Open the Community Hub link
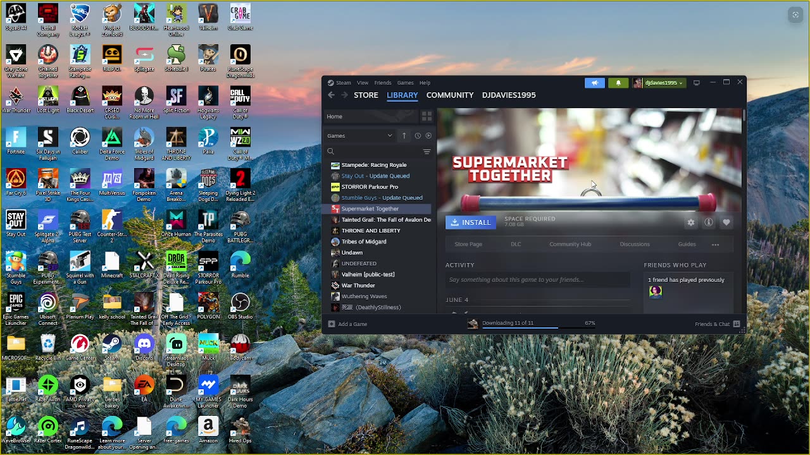810x455 pixels. [570, 245]
